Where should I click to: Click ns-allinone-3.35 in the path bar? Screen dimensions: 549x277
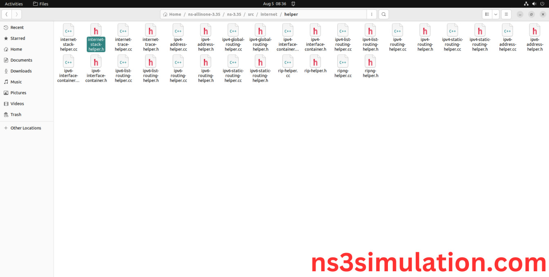204,14
